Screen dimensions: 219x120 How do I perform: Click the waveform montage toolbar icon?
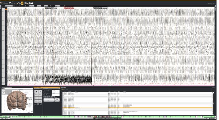4,3
